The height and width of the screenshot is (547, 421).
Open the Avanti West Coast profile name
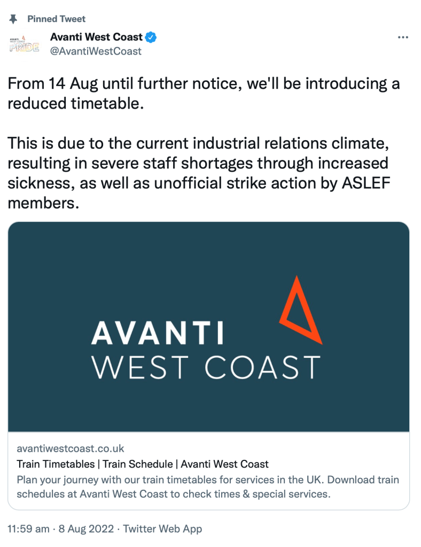tap(96, 37)
